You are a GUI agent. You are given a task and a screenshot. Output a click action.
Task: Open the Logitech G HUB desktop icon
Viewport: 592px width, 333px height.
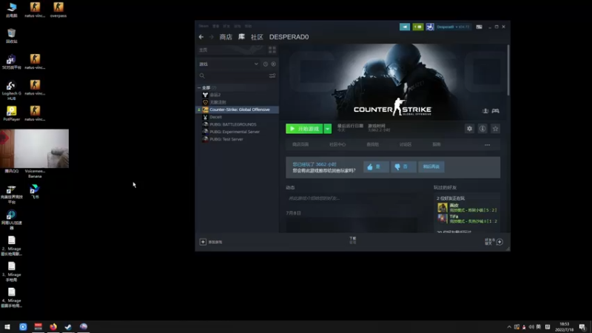pos(11,90)
